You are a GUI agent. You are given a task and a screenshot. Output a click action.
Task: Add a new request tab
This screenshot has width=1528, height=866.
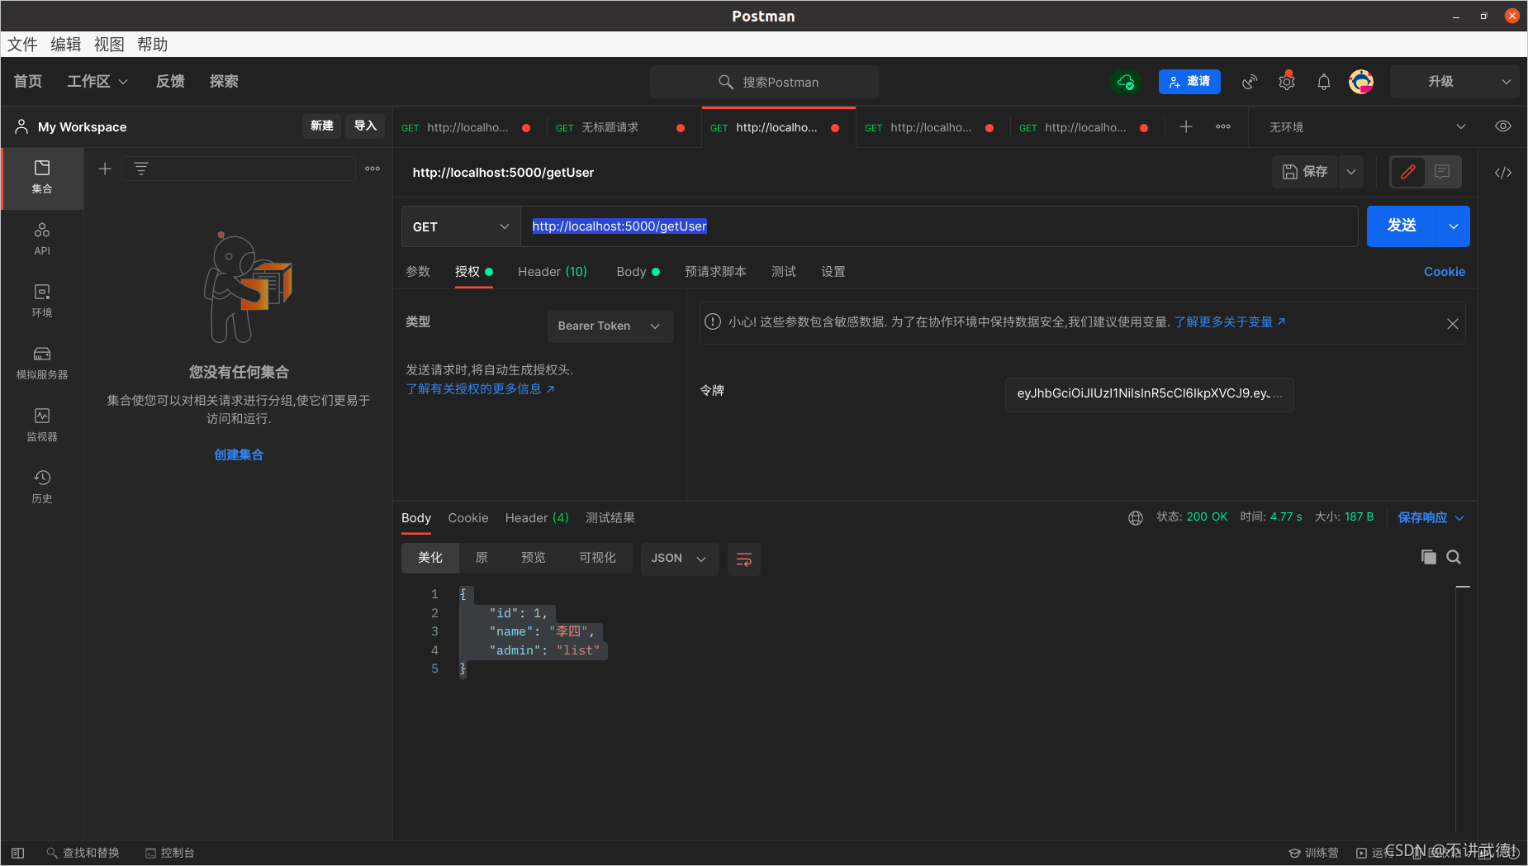1186,126
